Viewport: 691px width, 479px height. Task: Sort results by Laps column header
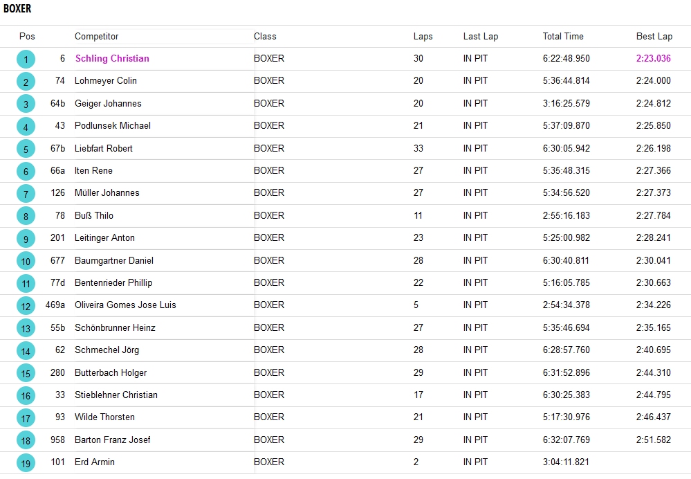(x=423, y=37)
